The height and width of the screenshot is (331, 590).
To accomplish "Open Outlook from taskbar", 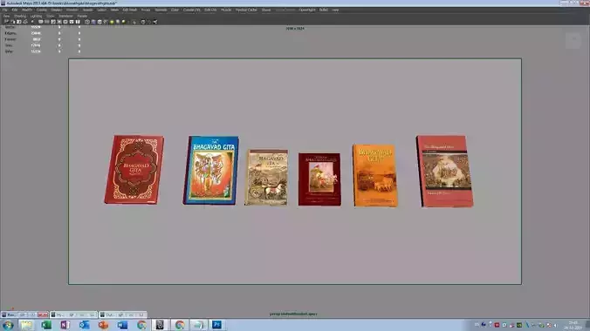I will (x=84, y=325).
